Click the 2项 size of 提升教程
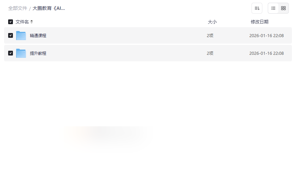Screen dimensions: 297x175 tap(210, 53)
